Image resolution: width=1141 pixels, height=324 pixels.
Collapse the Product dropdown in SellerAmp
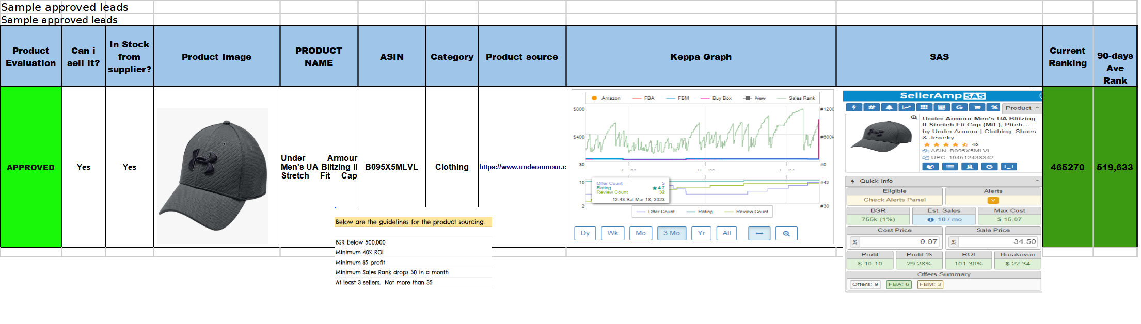click(x=1037, y=108)
